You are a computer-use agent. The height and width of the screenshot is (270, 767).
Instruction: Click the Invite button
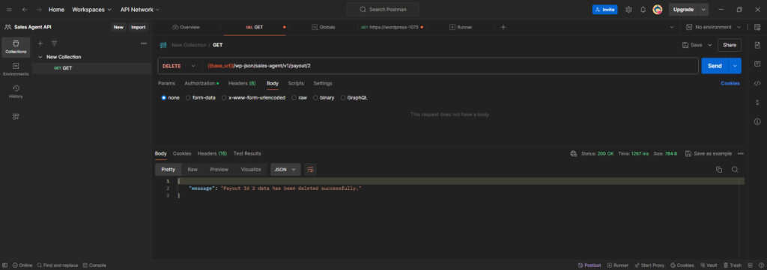(605, 9)
